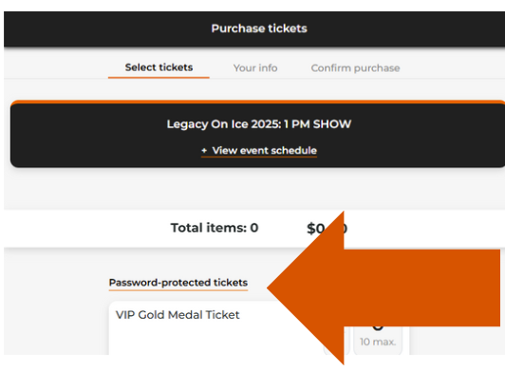The width and height of the screenshot is (505, 371).
Task: Open the Select tickets step tab
Action: click(159, 67)
